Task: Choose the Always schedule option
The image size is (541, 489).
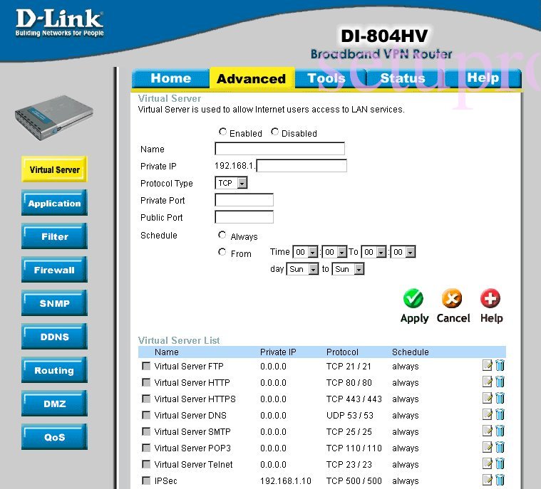Action: 222,235
